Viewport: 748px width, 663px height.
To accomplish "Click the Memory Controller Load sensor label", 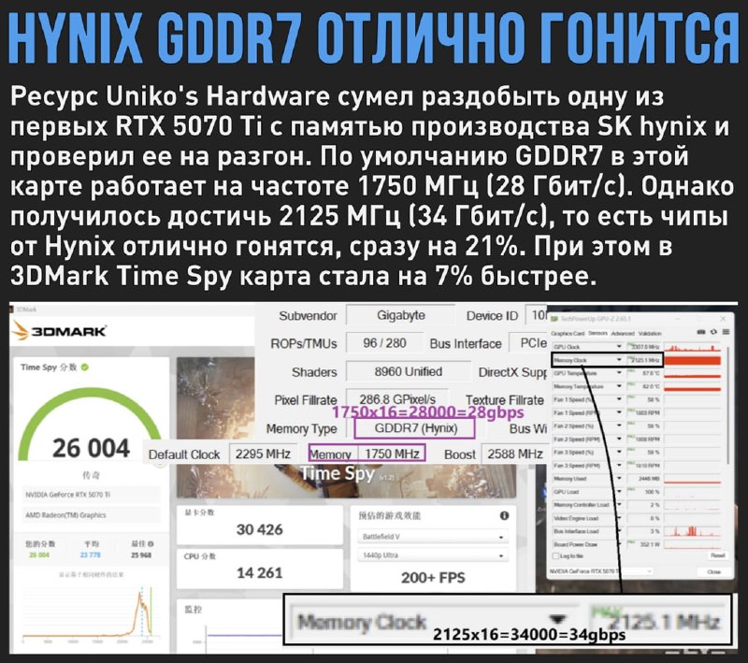I will (581, 505).
